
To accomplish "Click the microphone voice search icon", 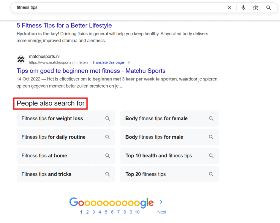I will (x=243, y=8).
